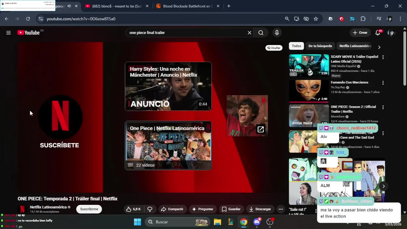View site information icon in address bar
Screen dimensions: 407x229
[40, 19]
